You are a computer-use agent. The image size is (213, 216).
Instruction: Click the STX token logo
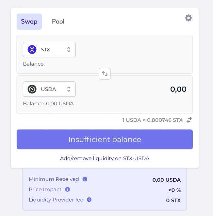pyautogui.click(x=32, y=49)
